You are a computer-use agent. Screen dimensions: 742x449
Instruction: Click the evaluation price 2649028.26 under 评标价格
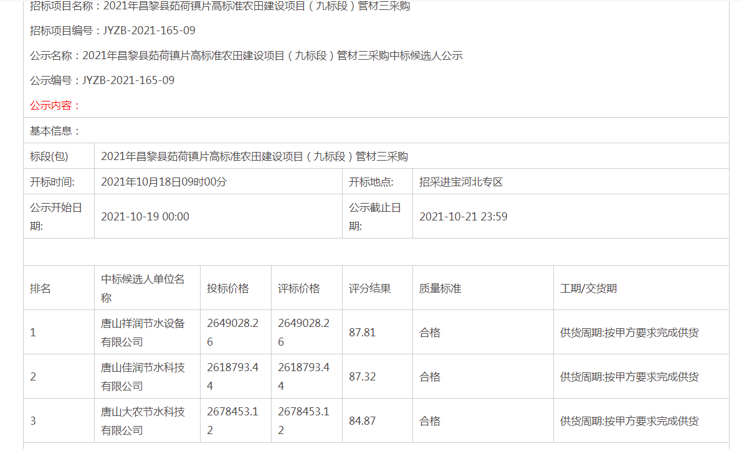coord(303,333)
